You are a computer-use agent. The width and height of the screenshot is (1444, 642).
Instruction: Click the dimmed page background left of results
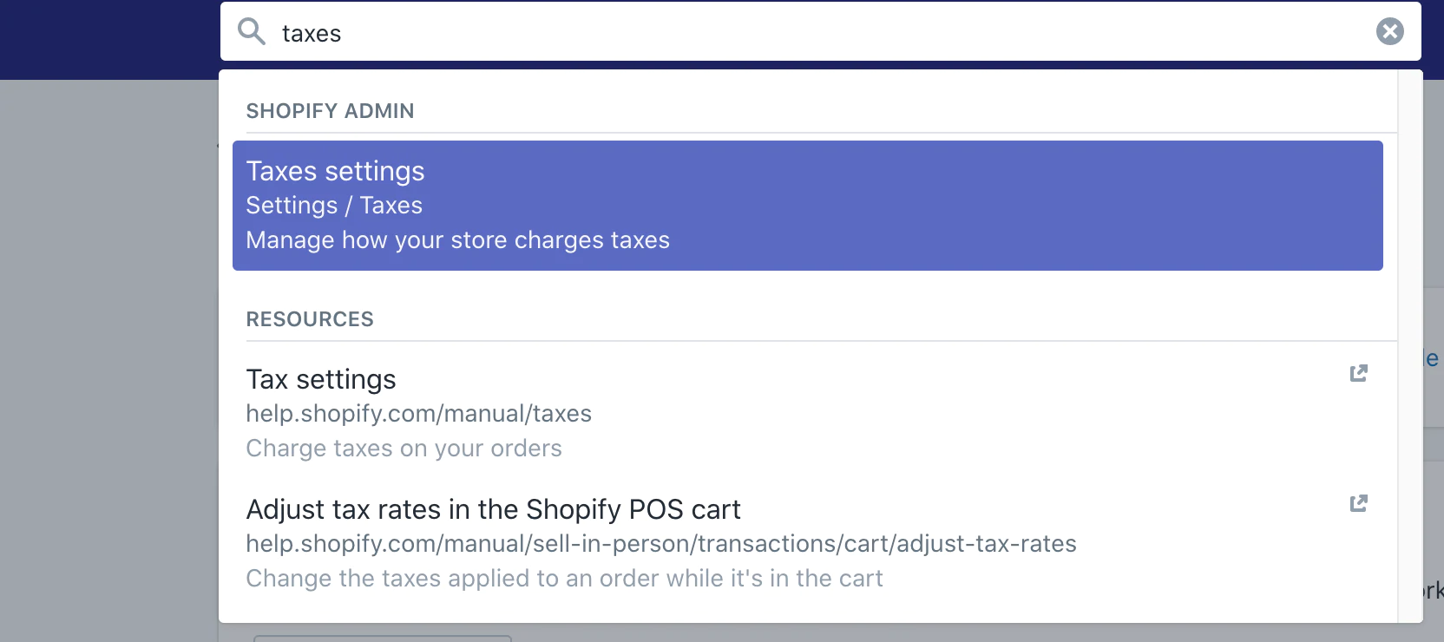104,347
